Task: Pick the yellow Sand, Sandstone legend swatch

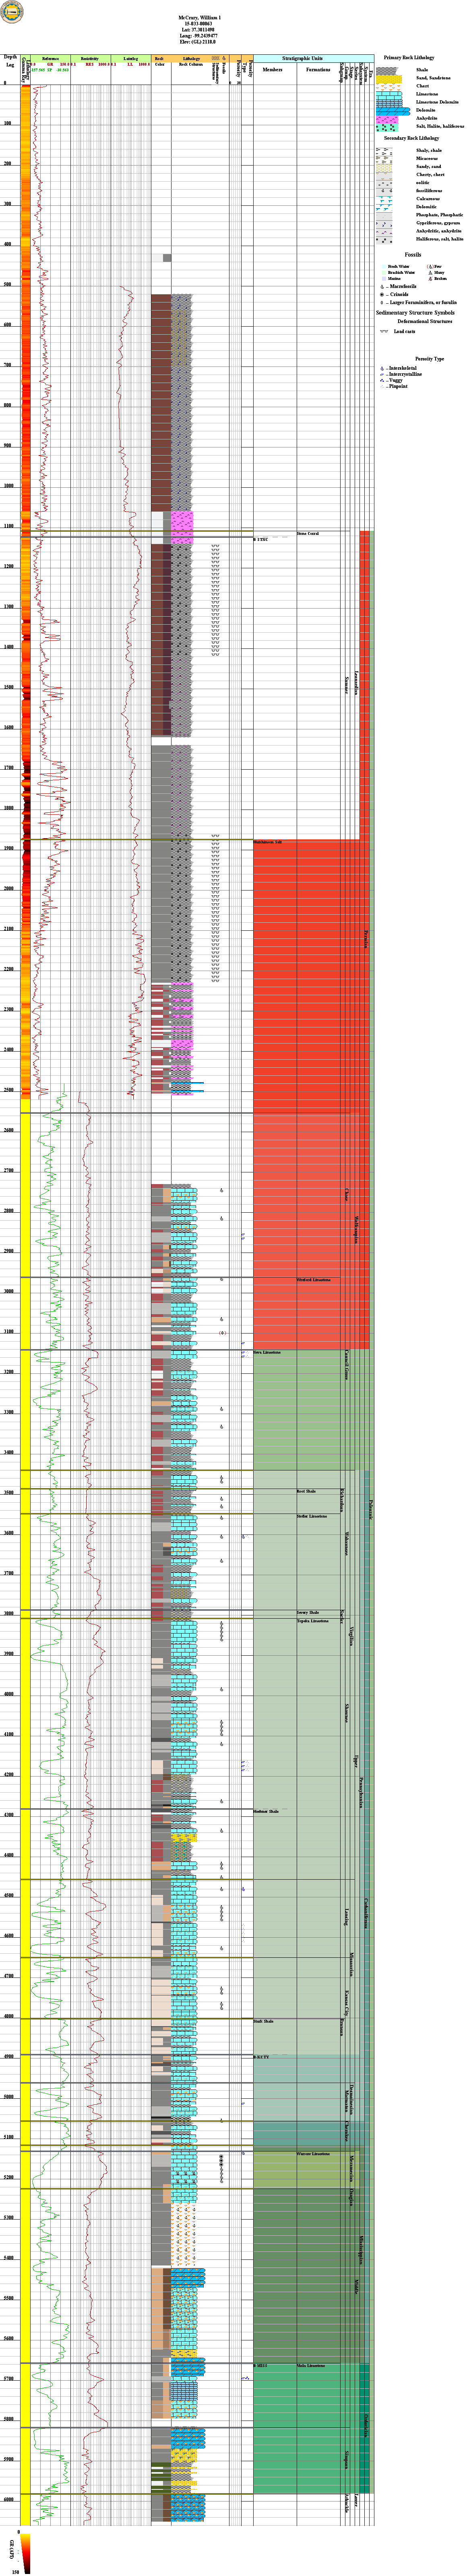Action: 389,78
